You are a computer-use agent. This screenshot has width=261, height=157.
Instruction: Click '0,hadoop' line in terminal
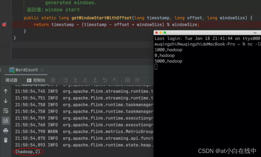[x=165, y=55]
